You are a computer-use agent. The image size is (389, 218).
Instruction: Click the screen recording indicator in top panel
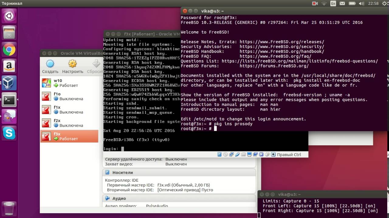point(315,3)
